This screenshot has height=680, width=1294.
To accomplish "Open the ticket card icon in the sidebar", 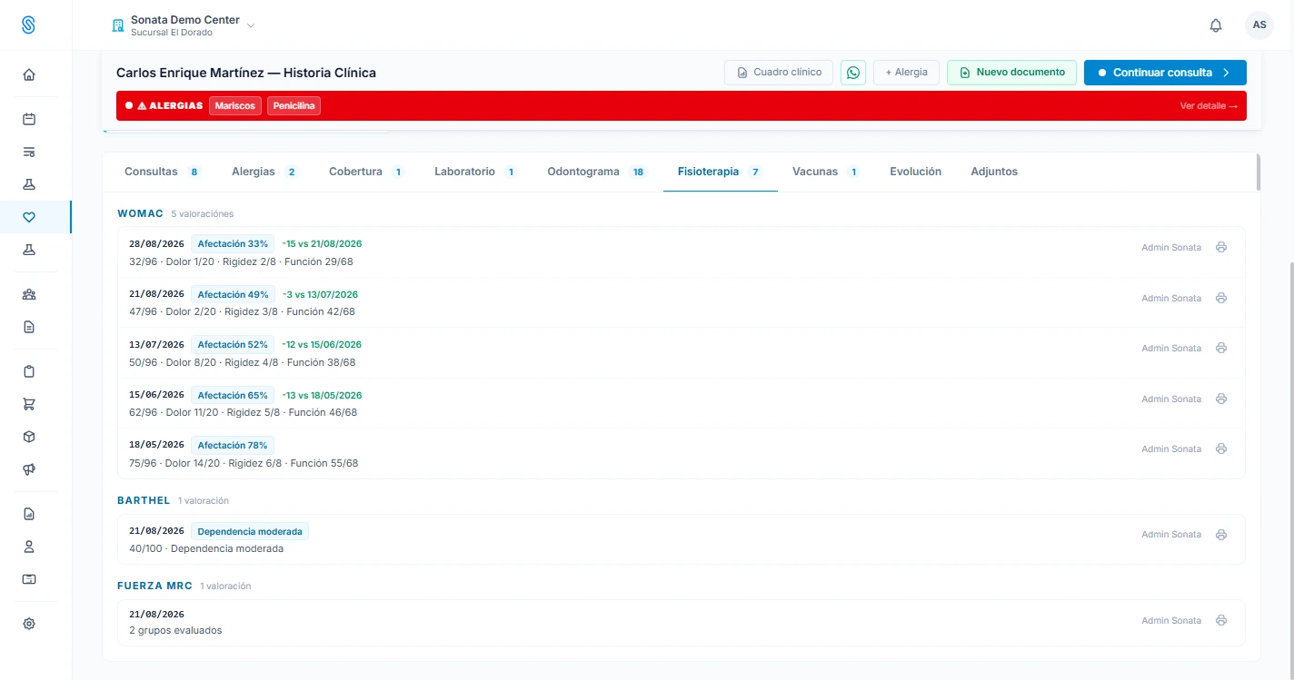I will [29, 579].
